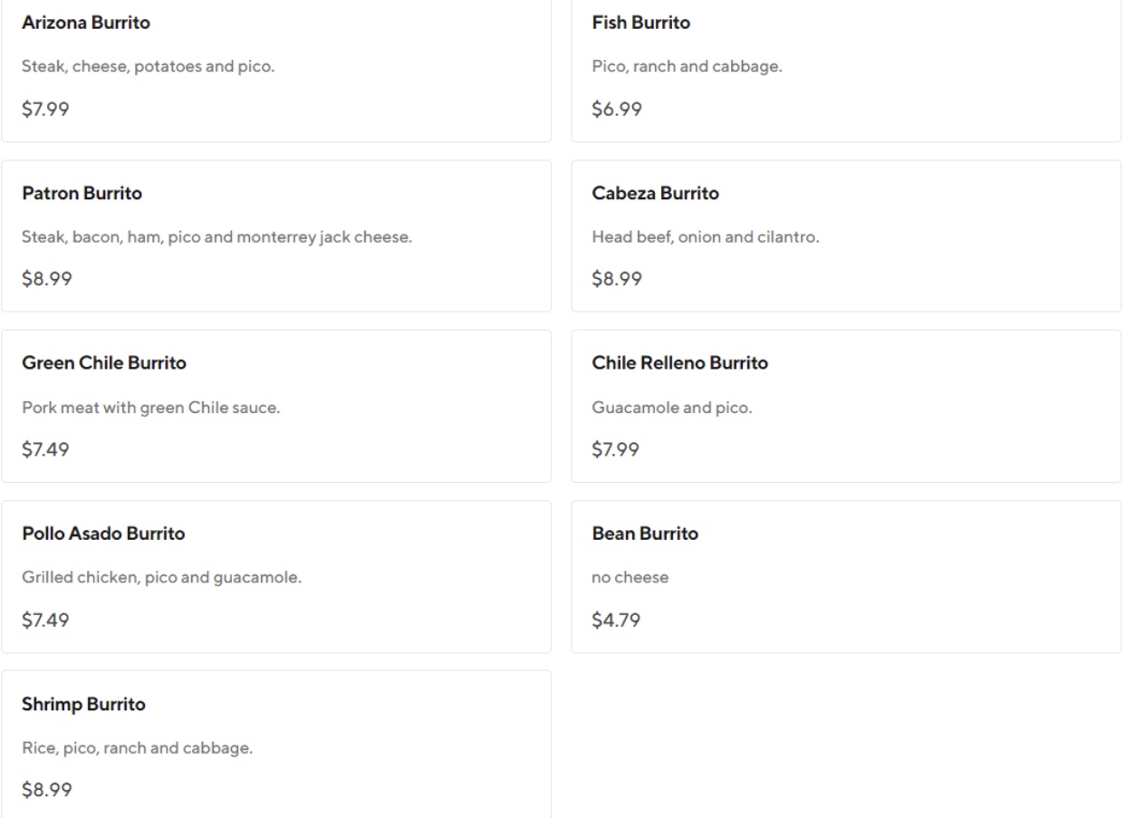This screenshot has height=818, width=1125.
Task: Click the Patron Burrito ingredients description
Action: [216, 237]
